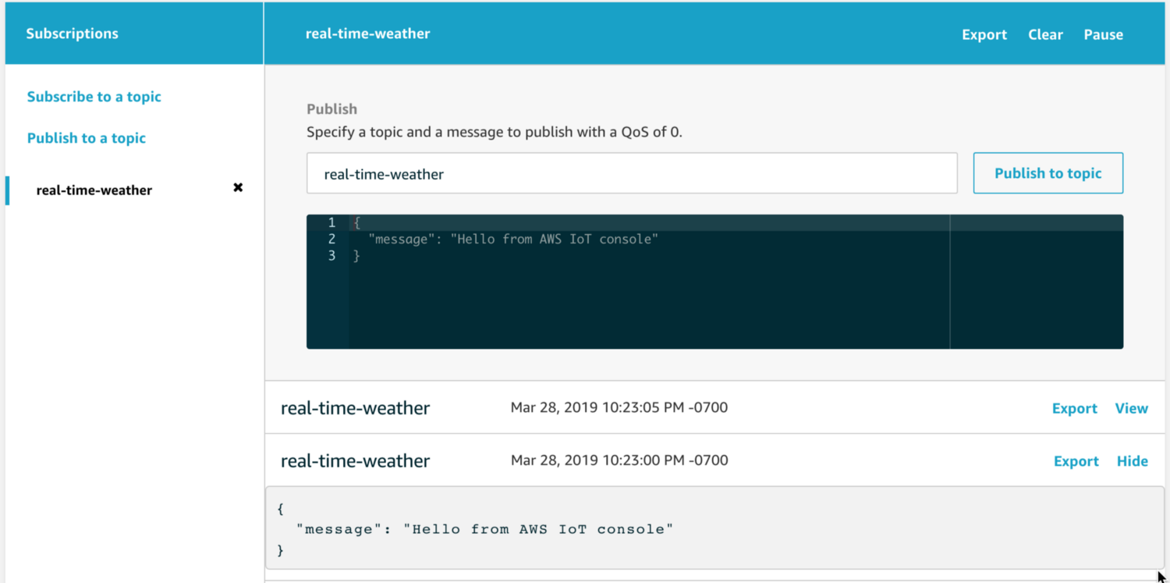Select real-time-weather in the subscriptions list
The image size is (1170, 583).
click(x=94, y=190)
